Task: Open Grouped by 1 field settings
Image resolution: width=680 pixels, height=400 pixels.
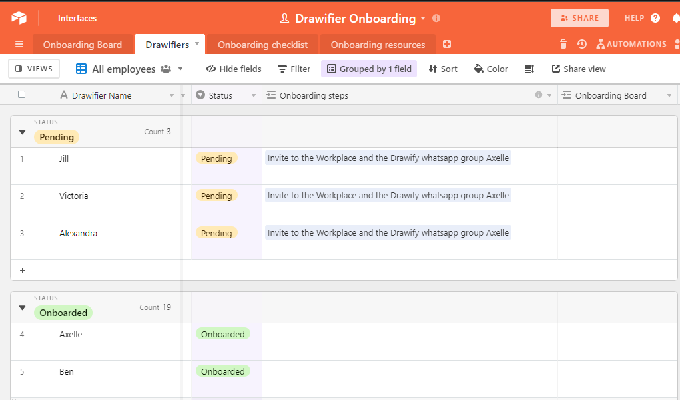Action: pos(369,69)
